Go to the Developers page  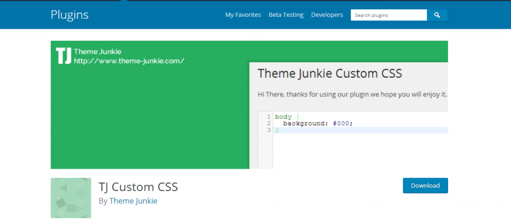[327, 15]
